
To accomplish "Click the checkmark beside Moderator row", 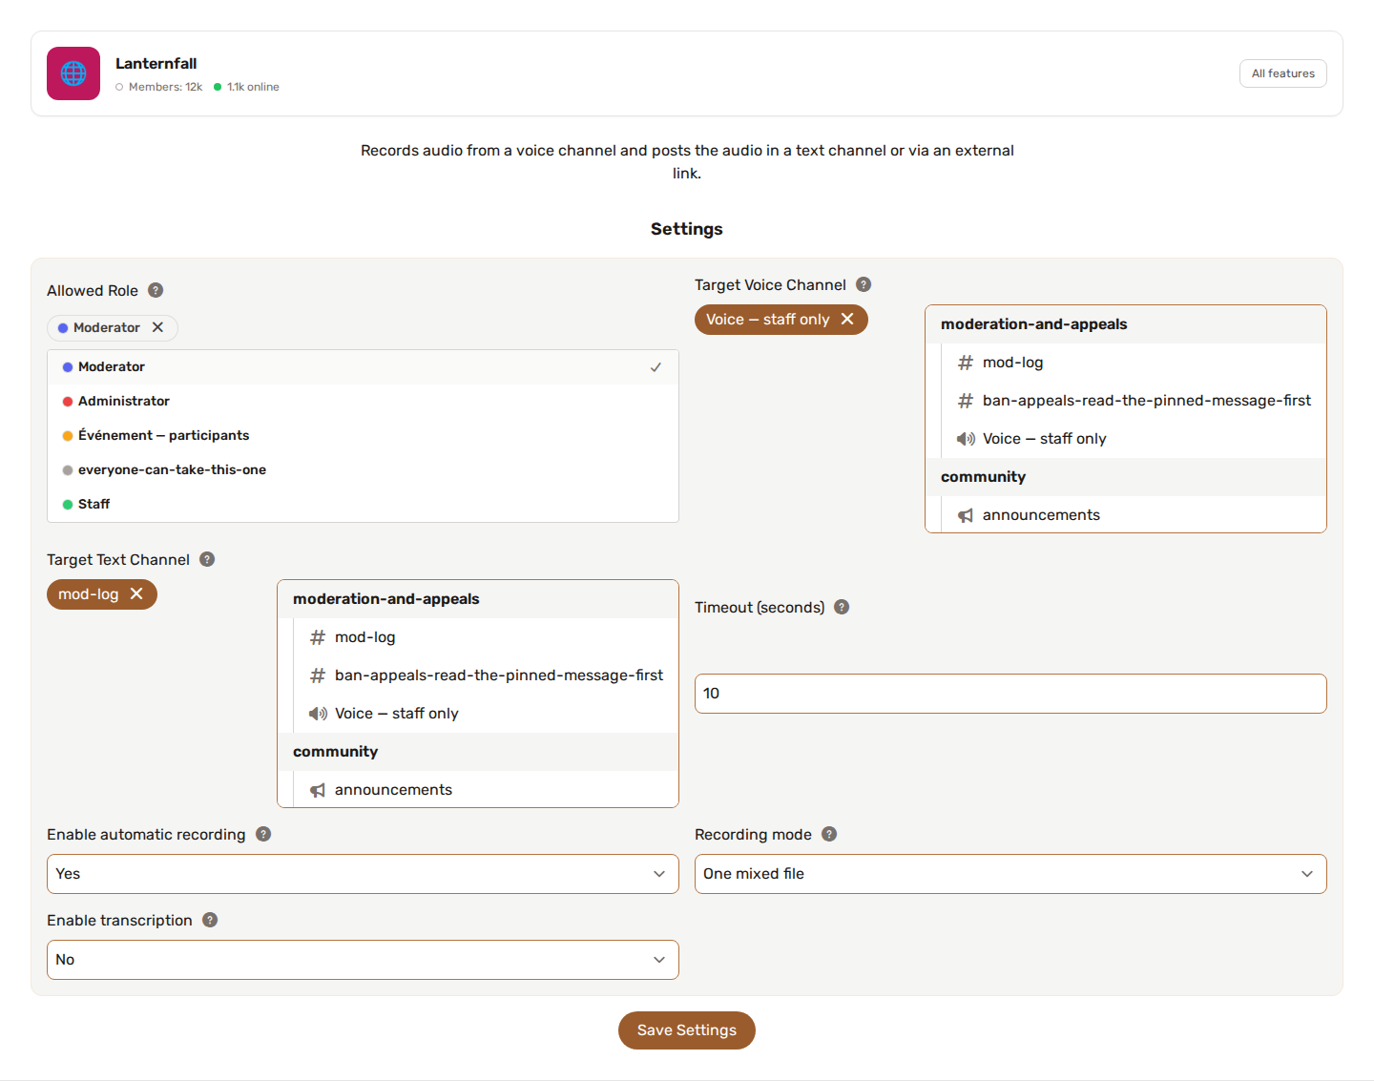I will (656, 367).
